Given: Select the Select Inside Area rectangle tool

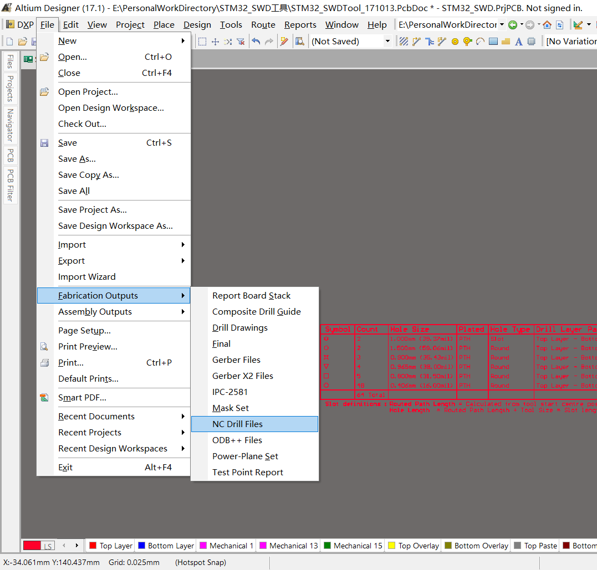Looking at the screenshot, I should tap(202, 42).
